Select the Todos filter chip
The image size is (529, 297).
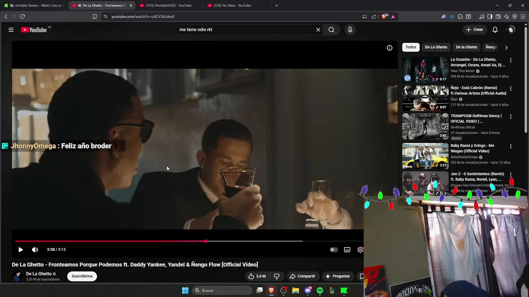tap(411, 47)
